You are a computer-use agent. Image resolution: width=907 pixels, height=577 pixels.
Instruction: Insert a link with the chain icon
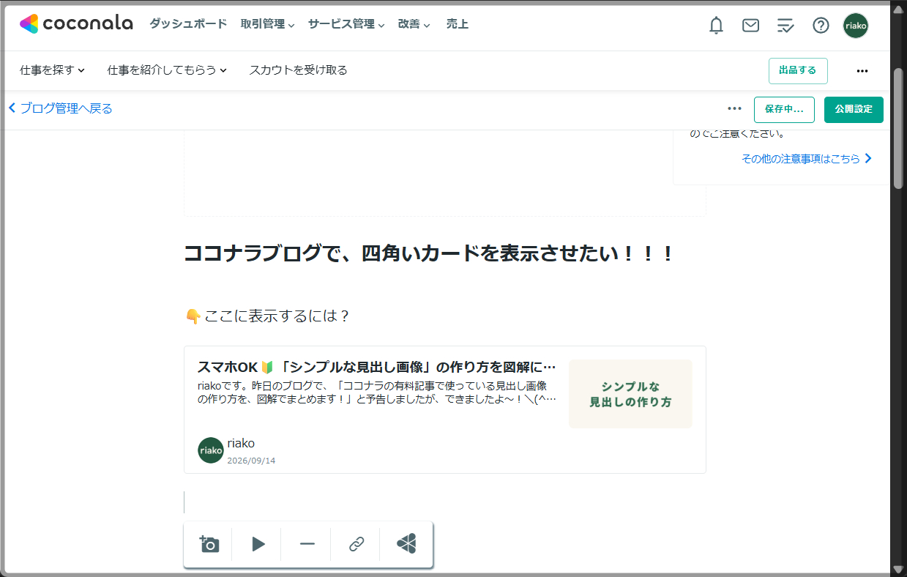coord(357,544)
